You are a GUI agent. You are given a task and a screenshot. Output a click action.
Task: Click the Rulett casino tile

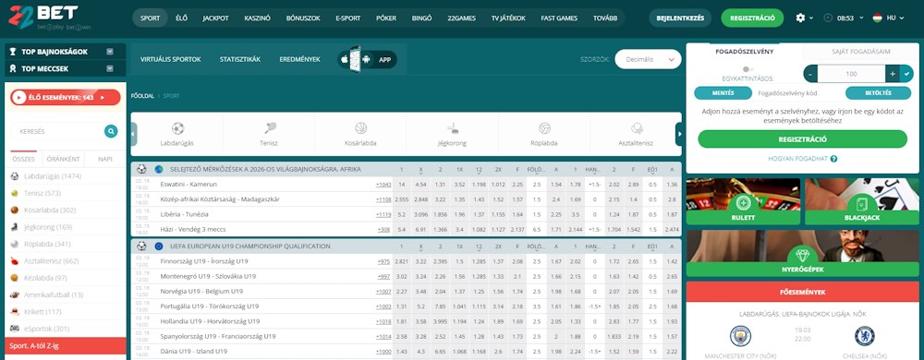tap(743, 201)
